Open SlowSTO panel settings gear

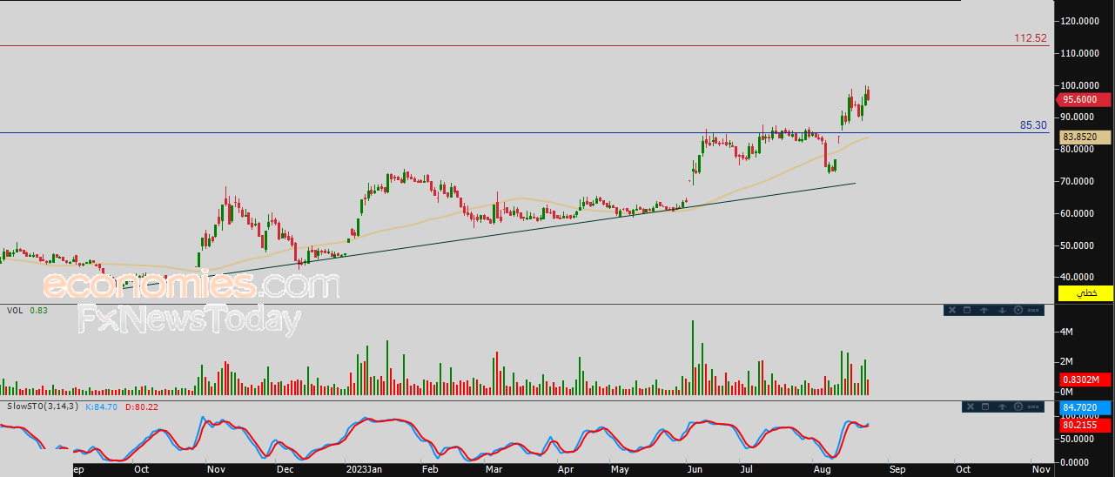point(1018,406)
